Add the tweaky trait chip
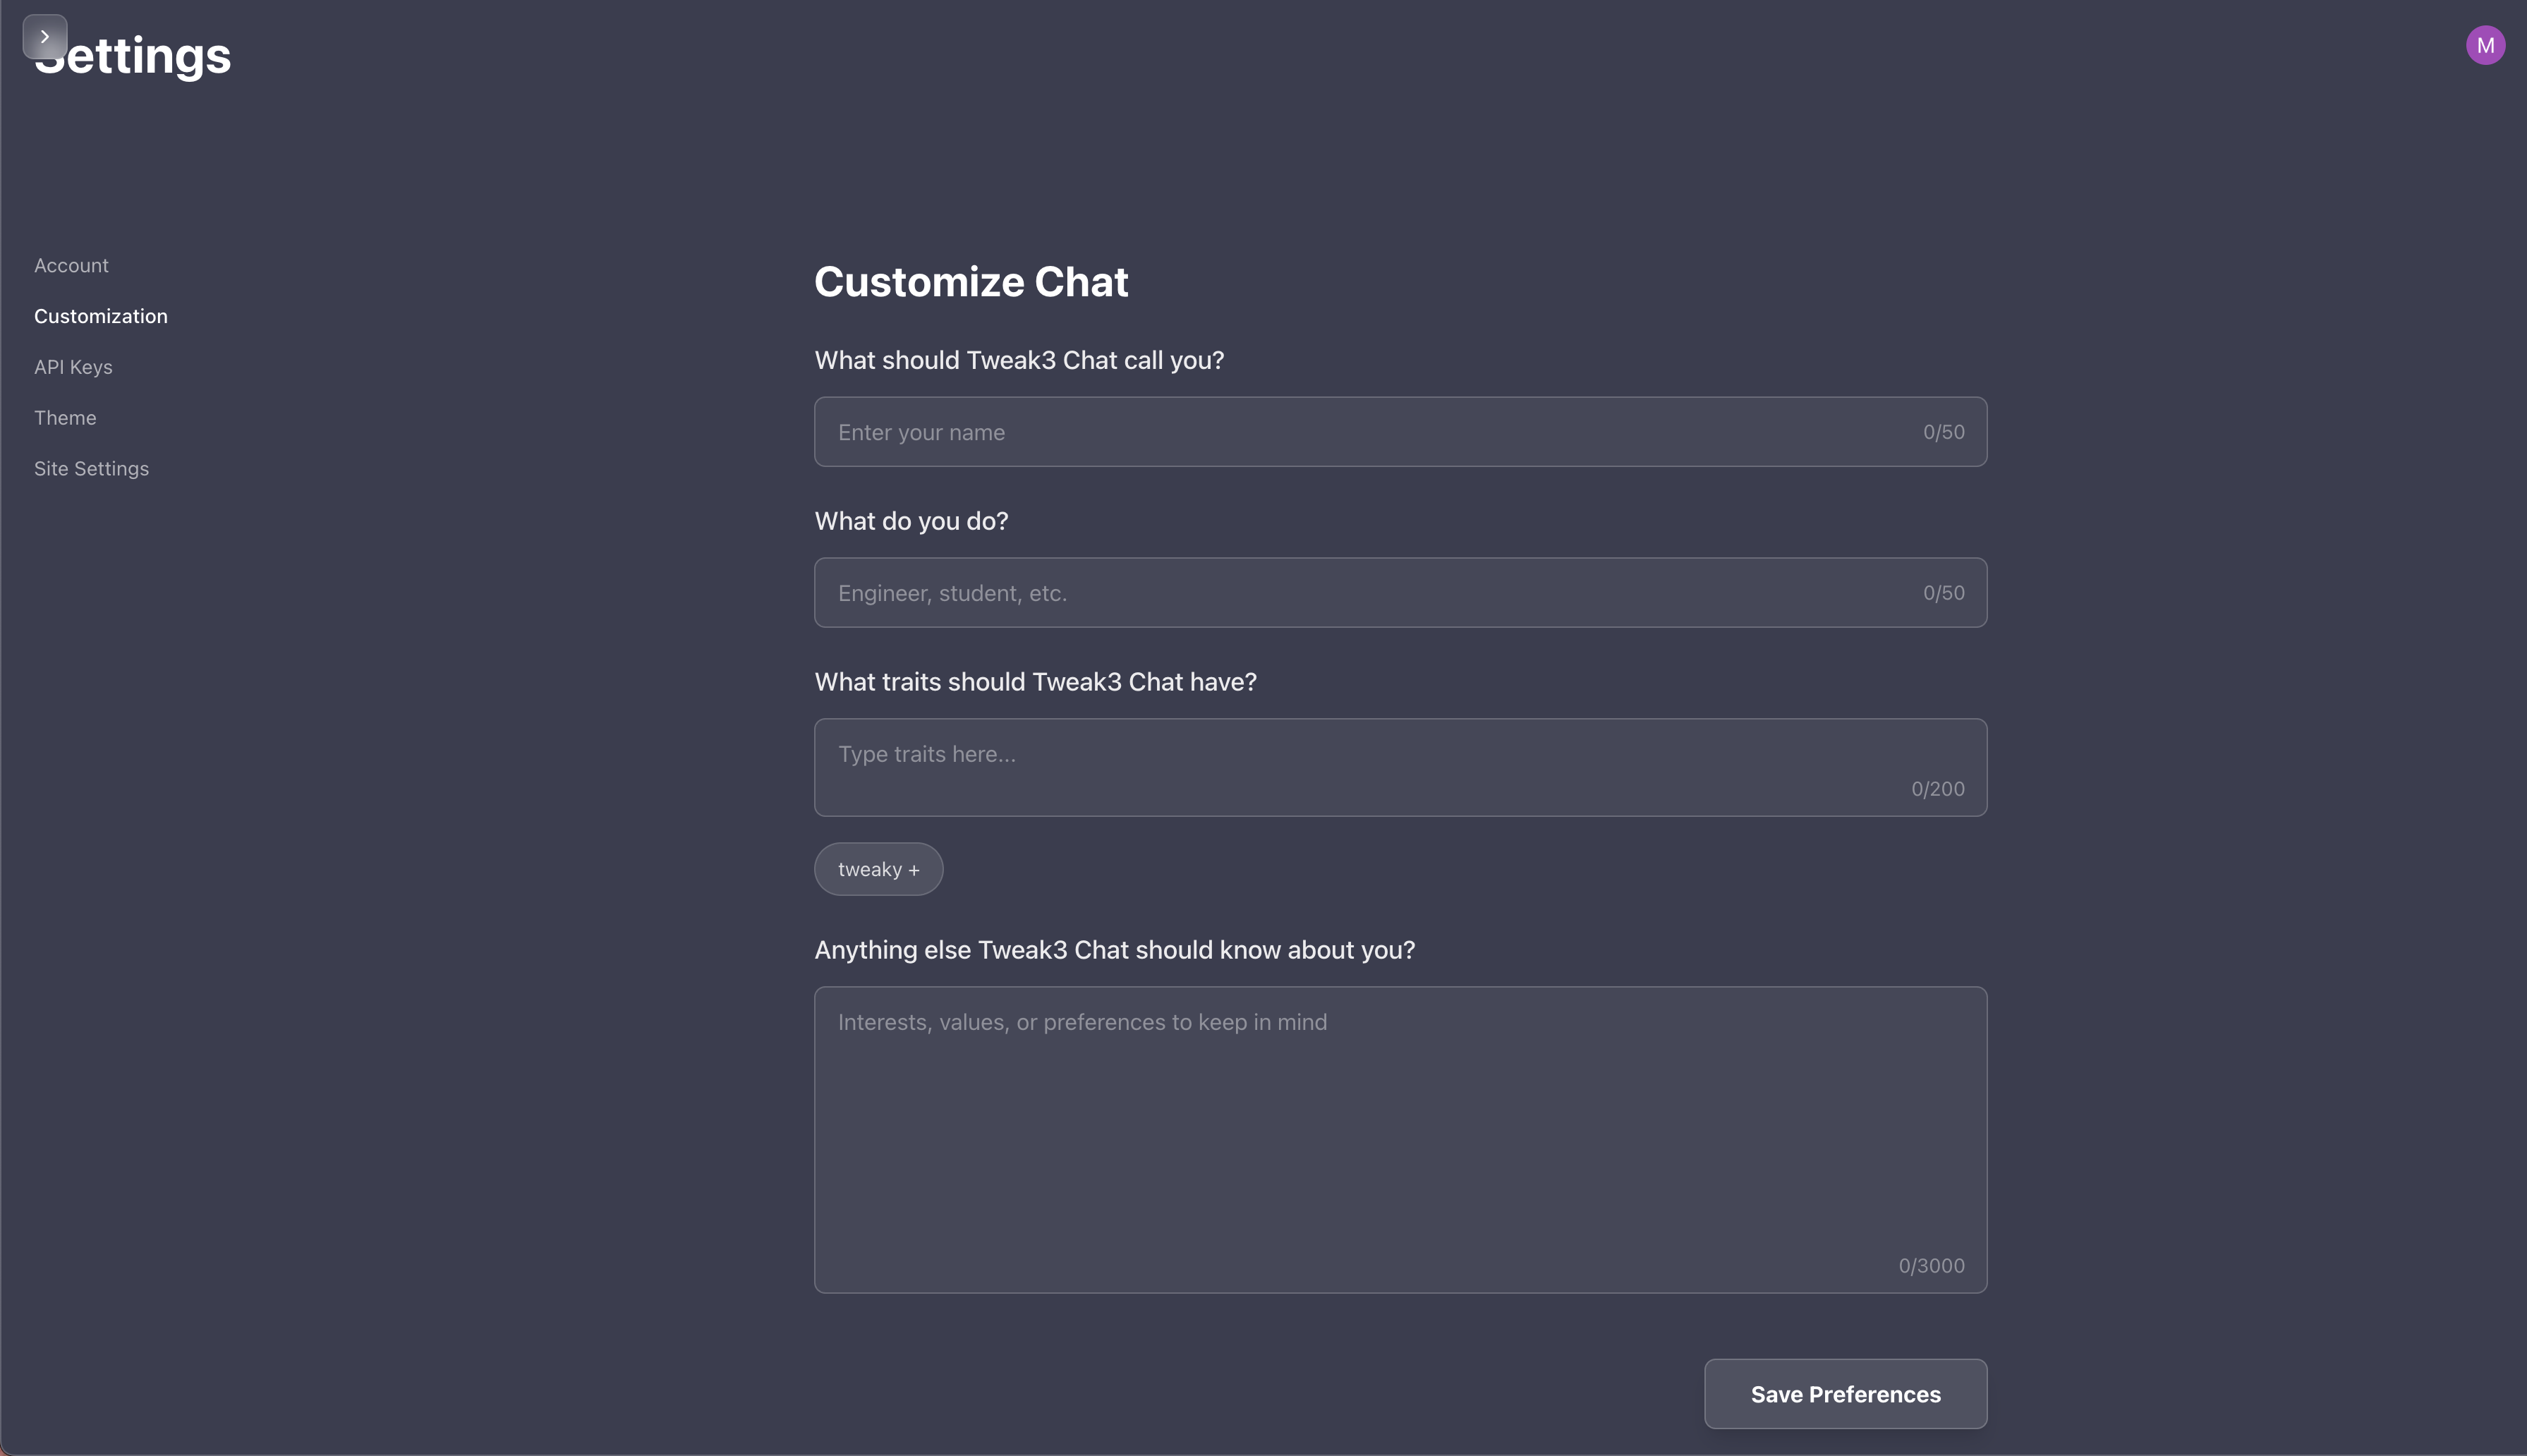The height and width of the screenshot is (1456, 2527). click(x=878, y=869)
